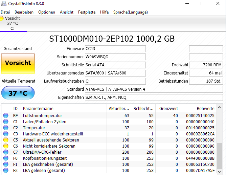Click raw value 000025140025
Viewport: 226px width, 175px height.
200,115
